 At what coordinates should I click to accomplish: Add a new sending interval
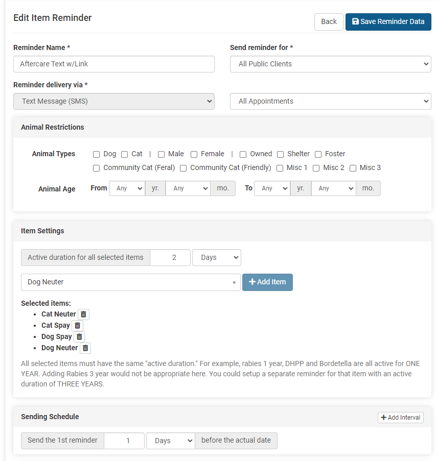(401, 418)
